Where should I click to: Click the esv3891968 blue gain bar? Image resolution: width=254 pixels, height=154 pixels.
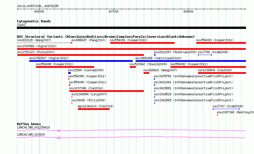coord(191,61)
